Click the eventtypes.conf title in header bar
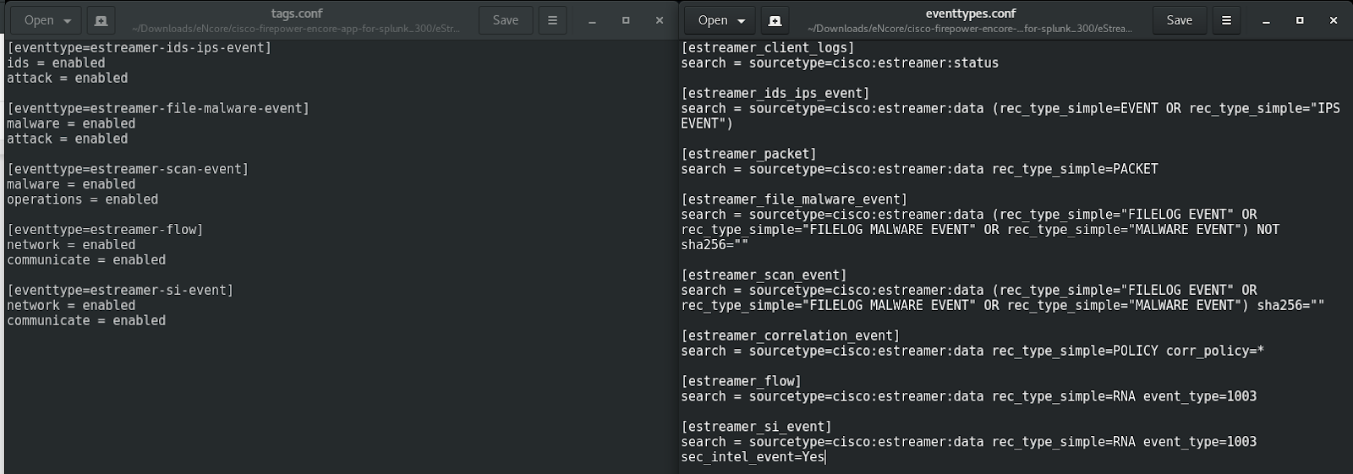The height and width of the screenshot is (474, 1353). click(971, 14)
